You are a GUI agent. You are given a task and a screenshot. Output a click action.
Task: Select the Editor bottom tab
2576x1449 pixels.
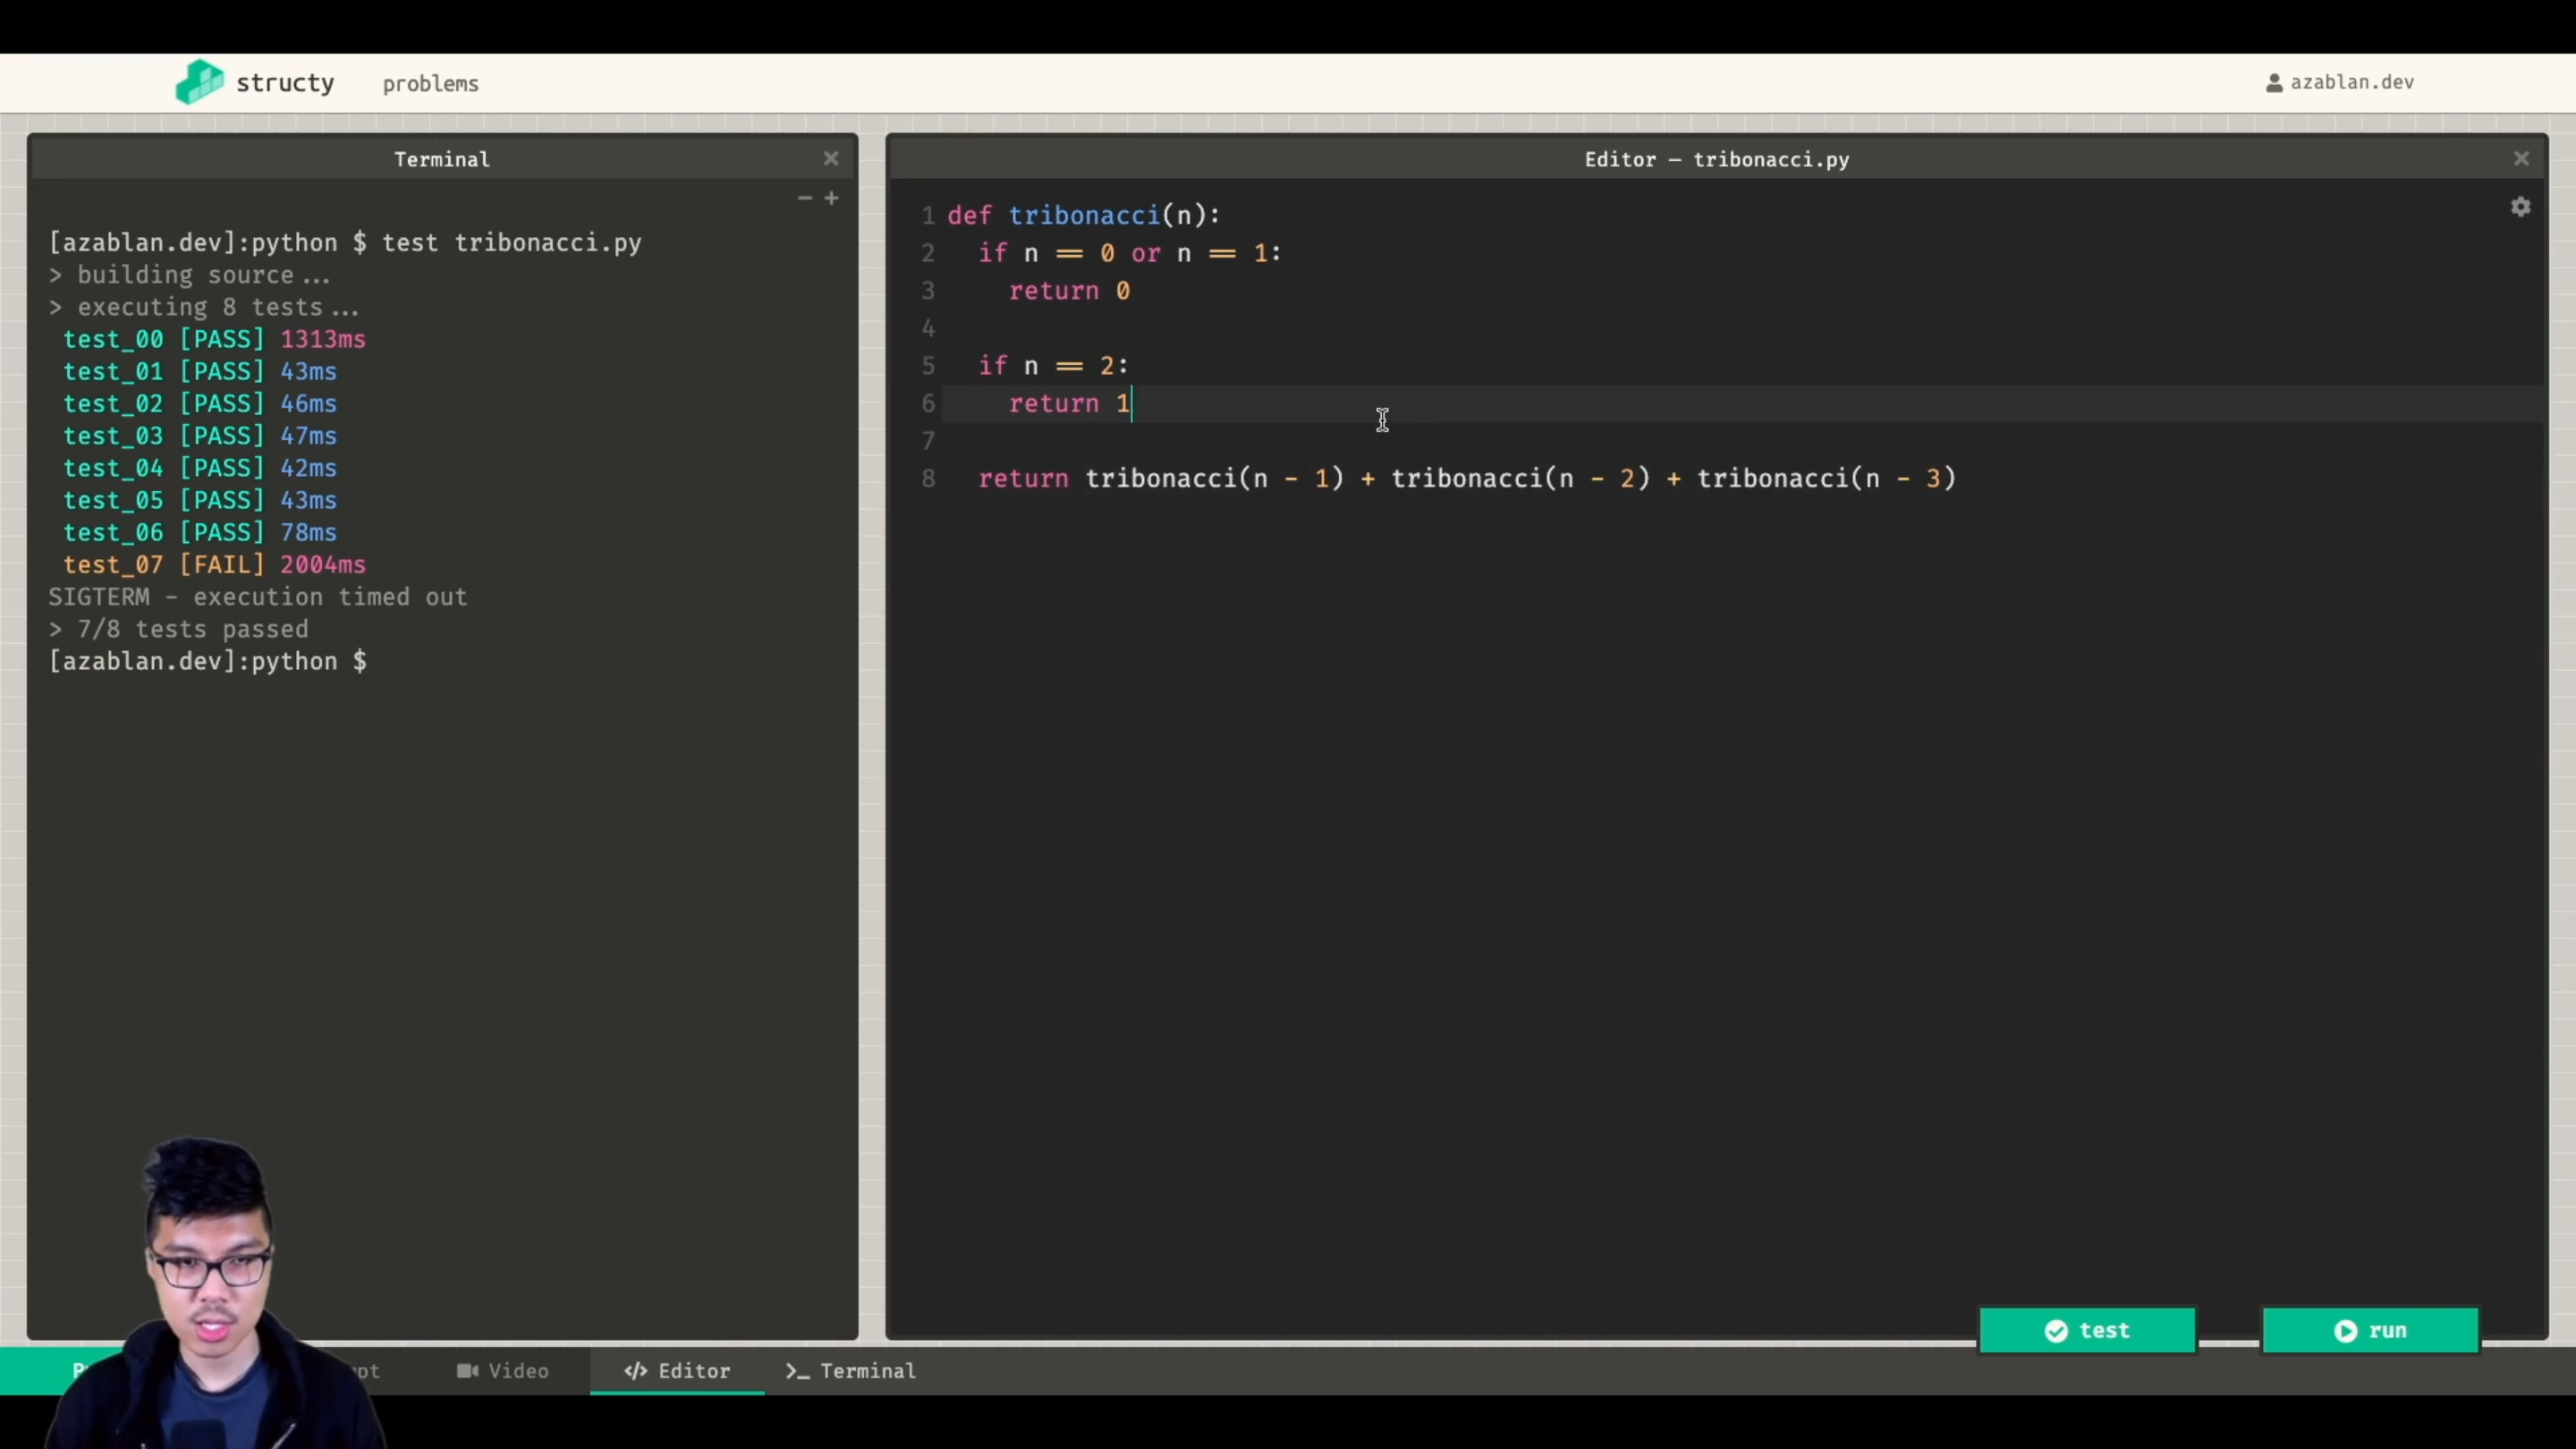click(x=677, y=1371)
